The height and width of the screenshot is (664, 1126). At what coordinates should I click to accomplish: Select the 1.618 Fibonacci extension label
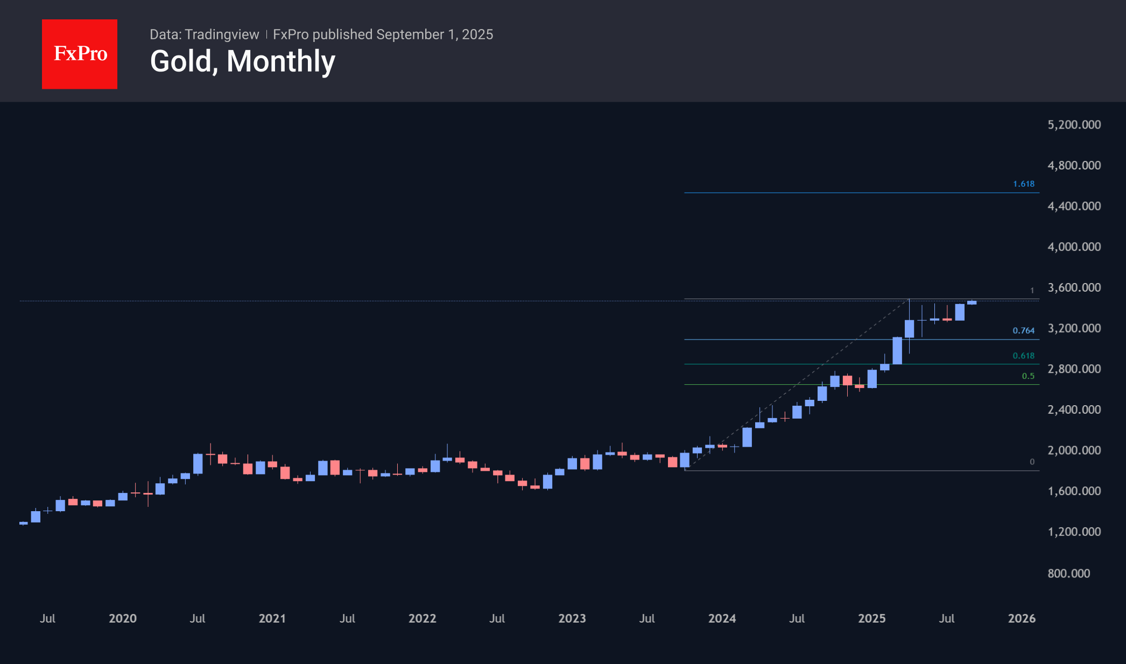(1023, 183)
